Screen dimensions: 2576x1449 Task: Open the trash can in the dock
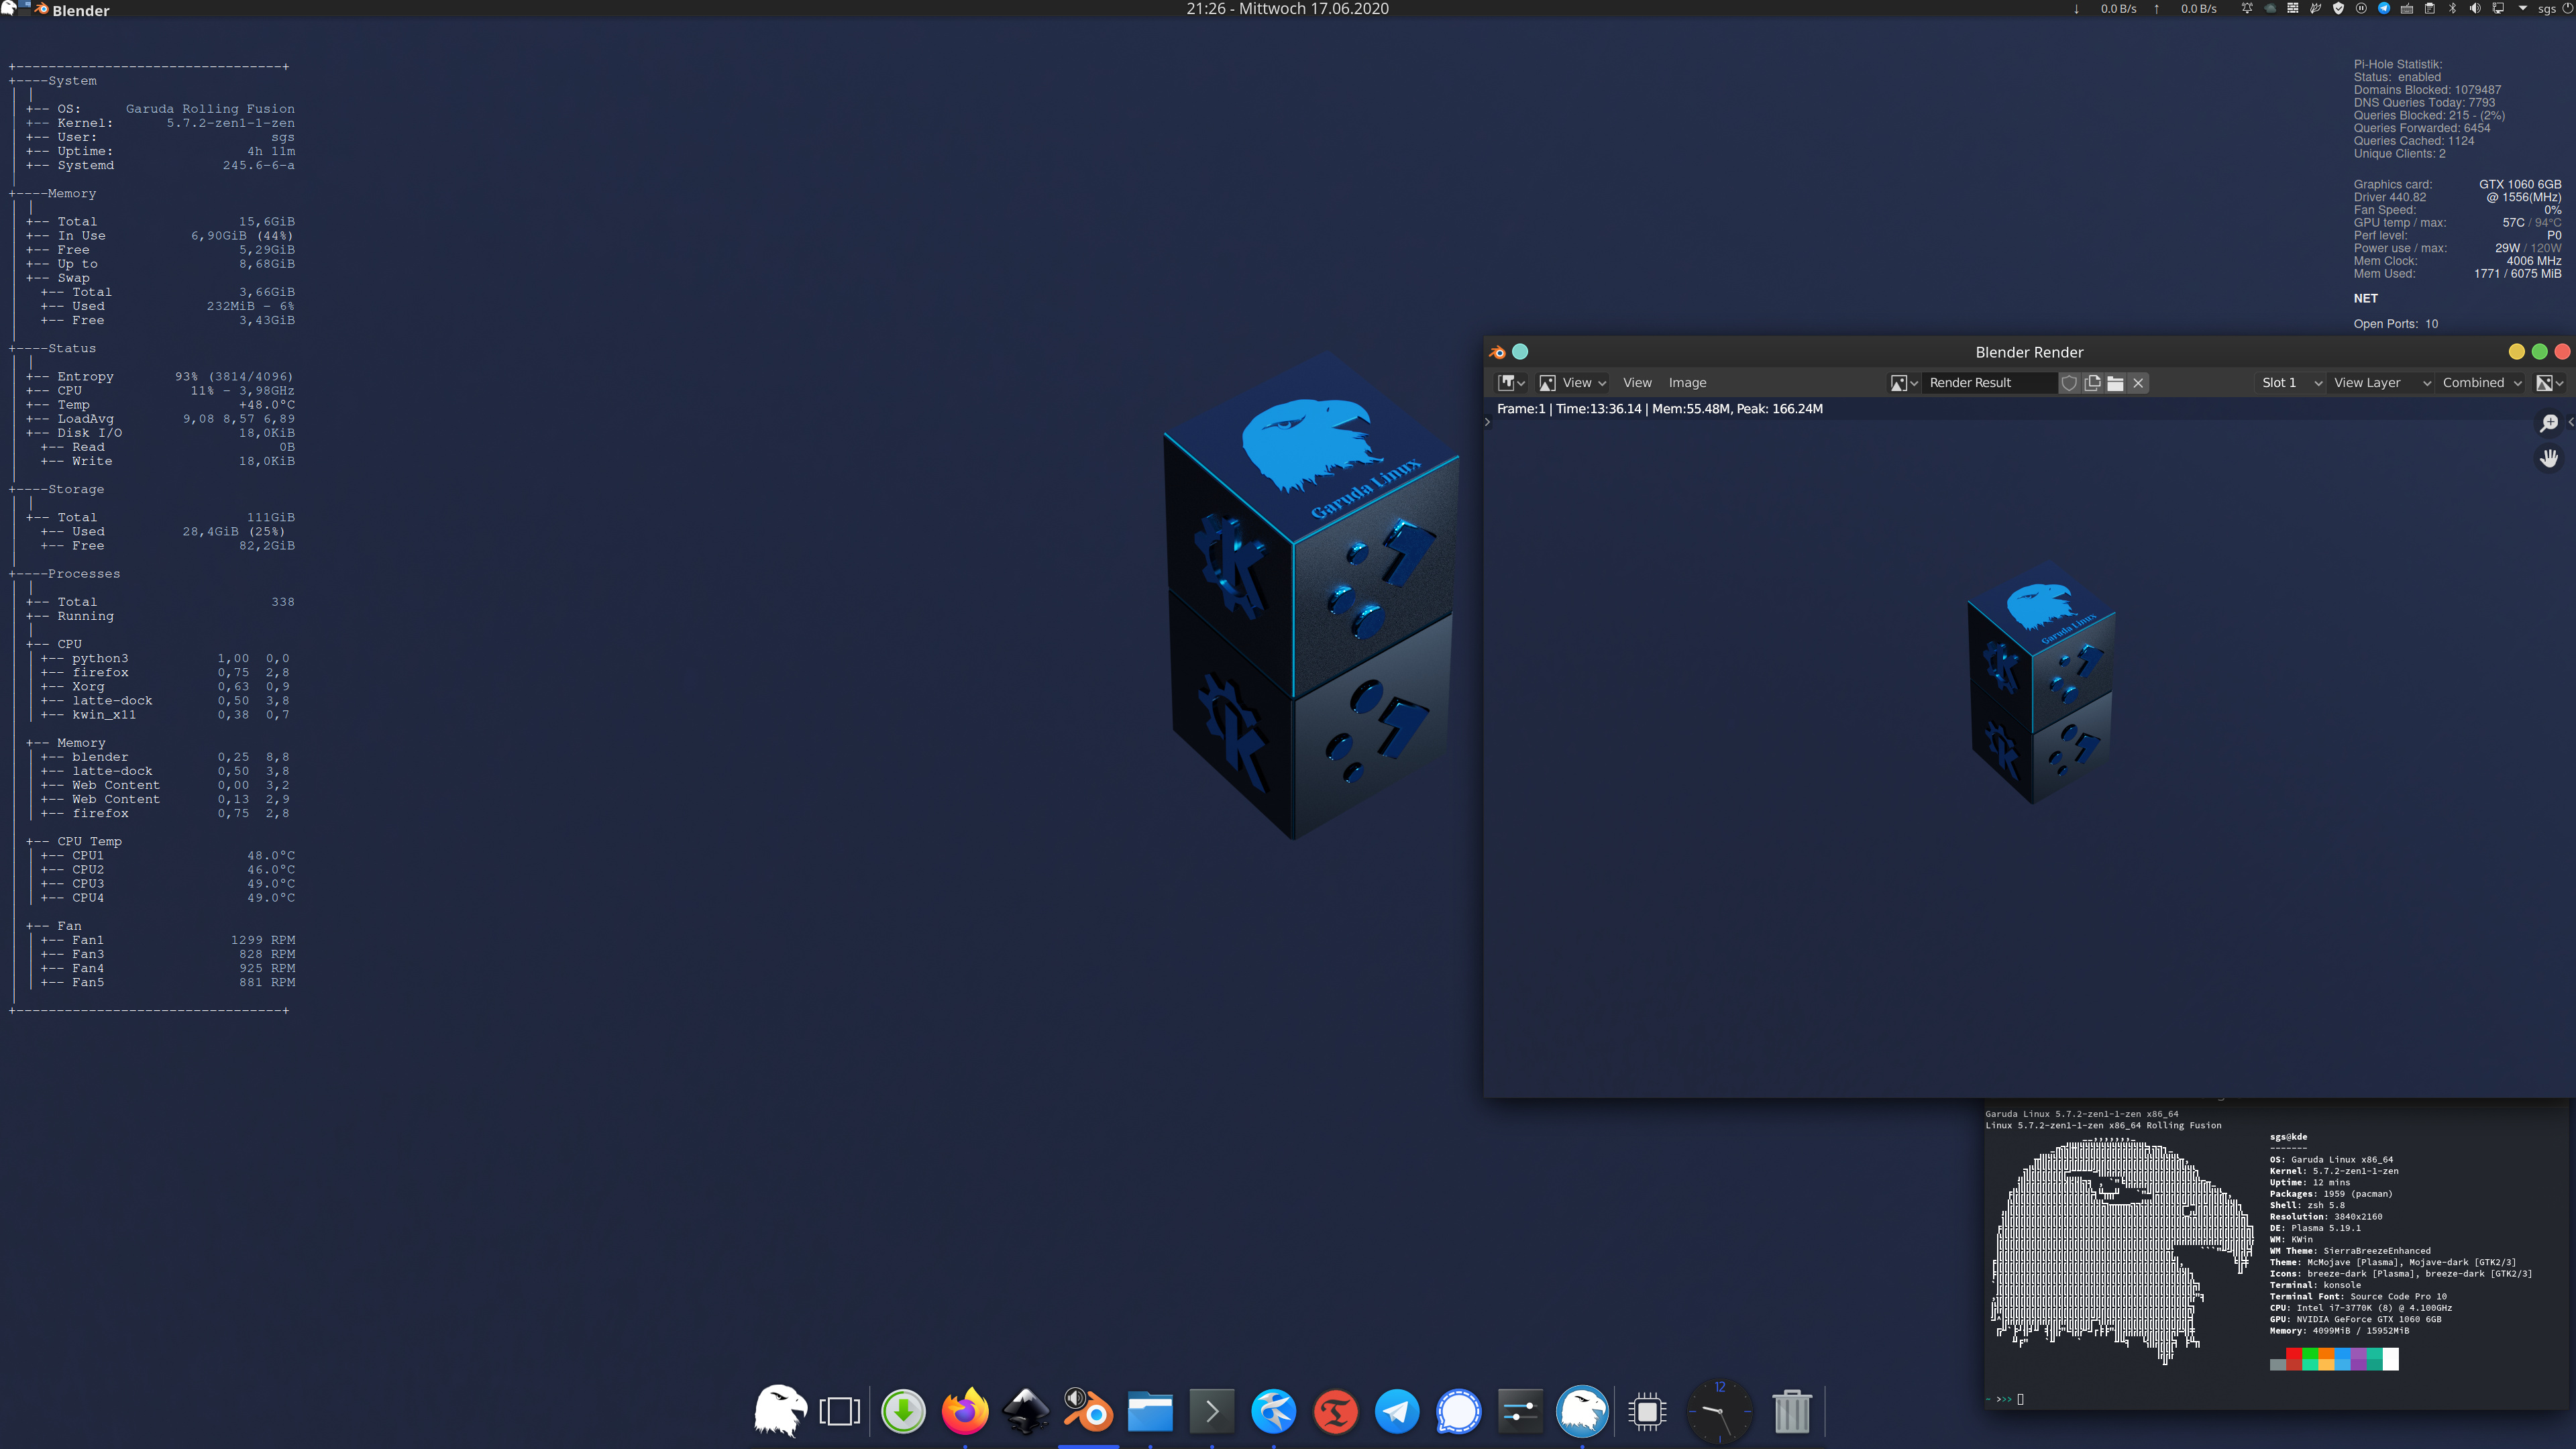[1792, 1411]
